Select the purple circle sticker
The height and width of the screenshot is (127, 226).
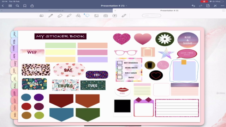coord(39,97)
